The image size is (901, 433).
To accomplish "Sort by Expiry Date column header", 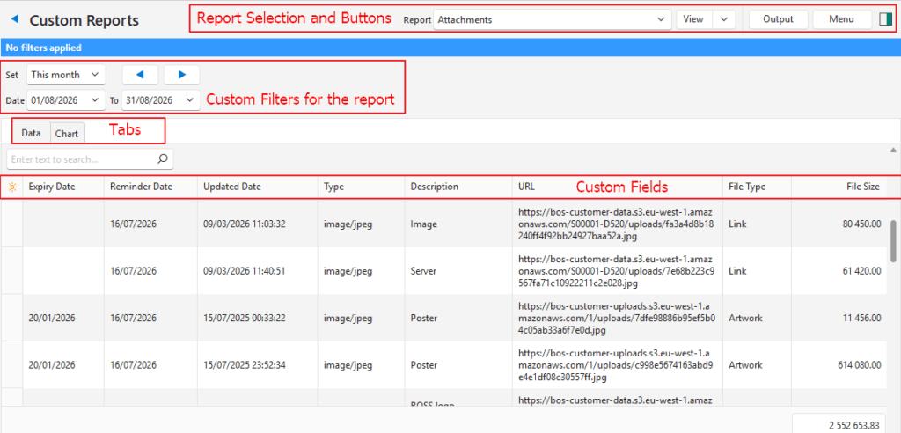I will coord(63,187).
